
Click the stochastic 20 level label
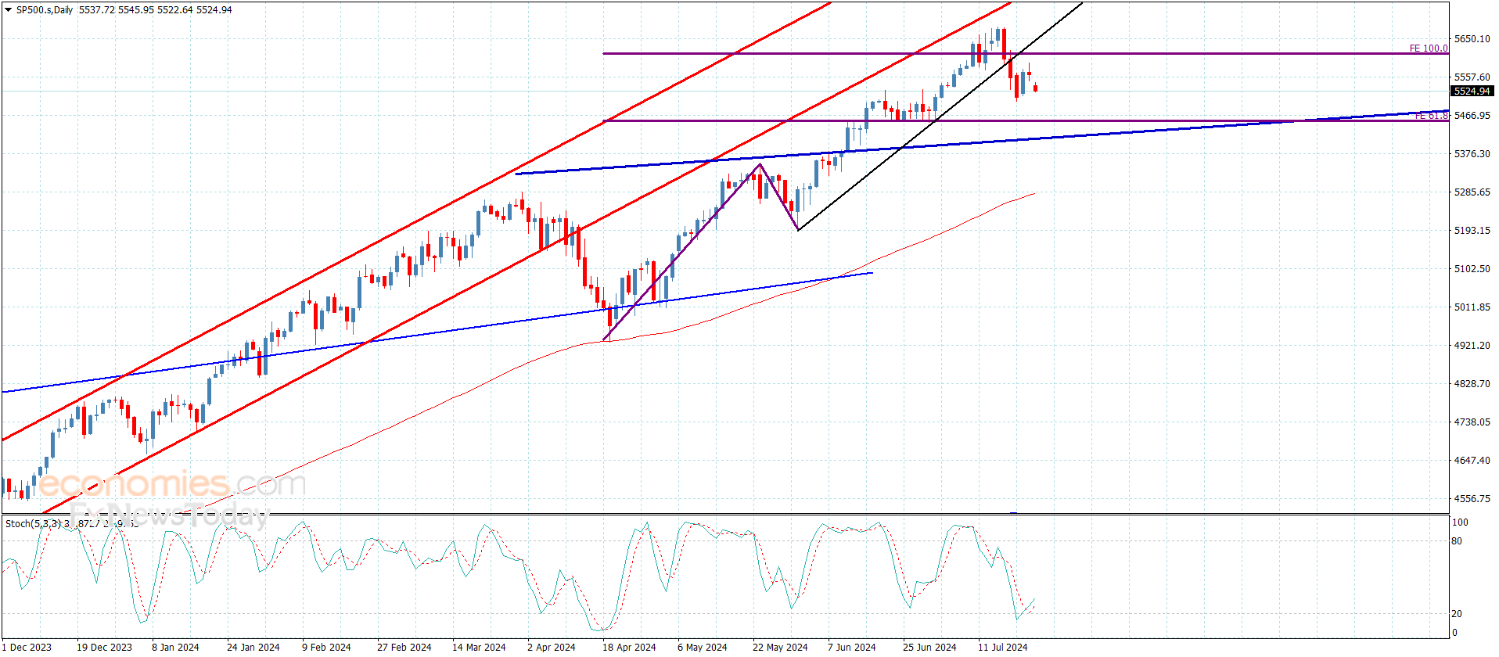1457,614
